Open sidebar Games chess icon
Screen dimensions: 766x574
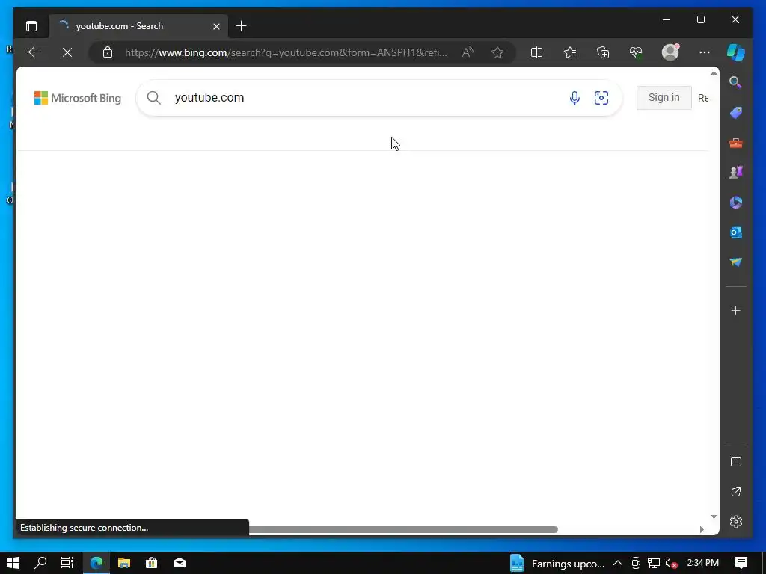click(x=736, y=173)
